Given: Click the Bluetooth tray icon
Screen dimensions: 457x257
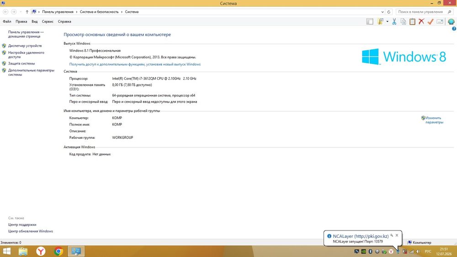Looking at the screenshot, I should 371,252.
